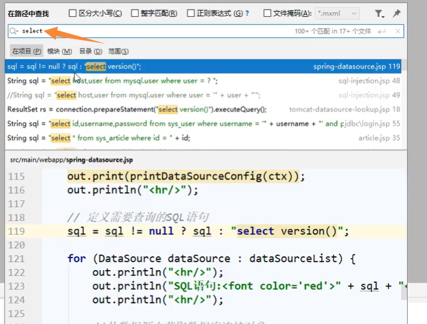Select result in spring-datasource.jsp line 119
This screenshot has height=324, width=427.
click(203, 66)
